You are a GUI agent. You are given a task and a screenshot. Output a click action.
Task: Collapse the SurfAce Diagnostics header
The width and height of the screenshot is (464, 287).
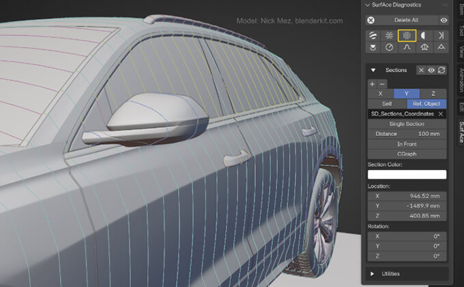[368, 5]
